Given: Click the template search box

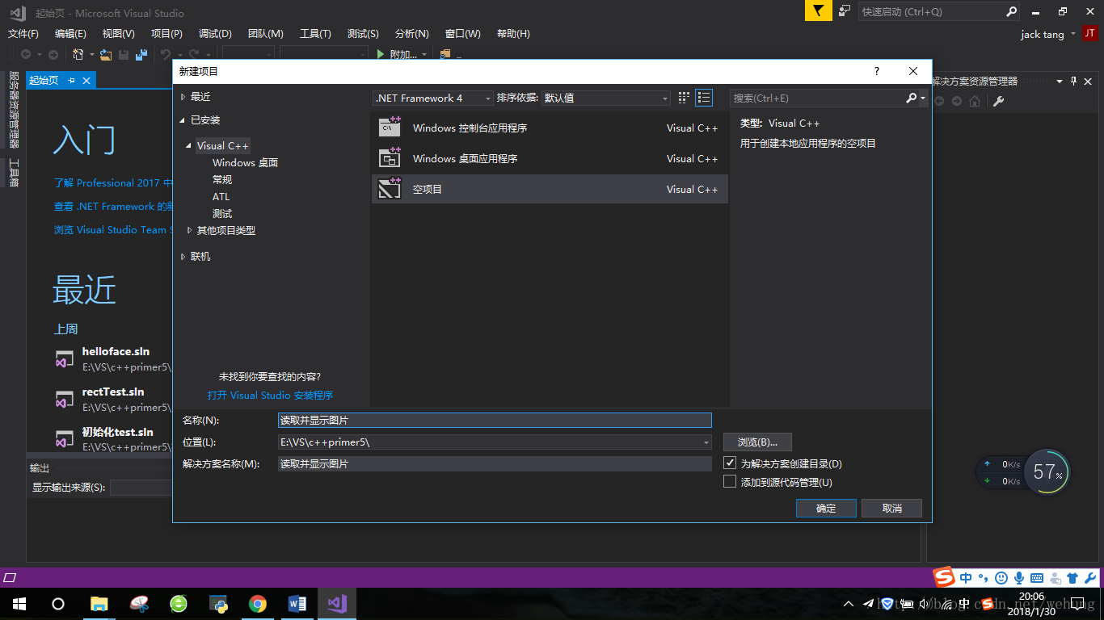Looking at the screenshot, I should pos(817,98).
